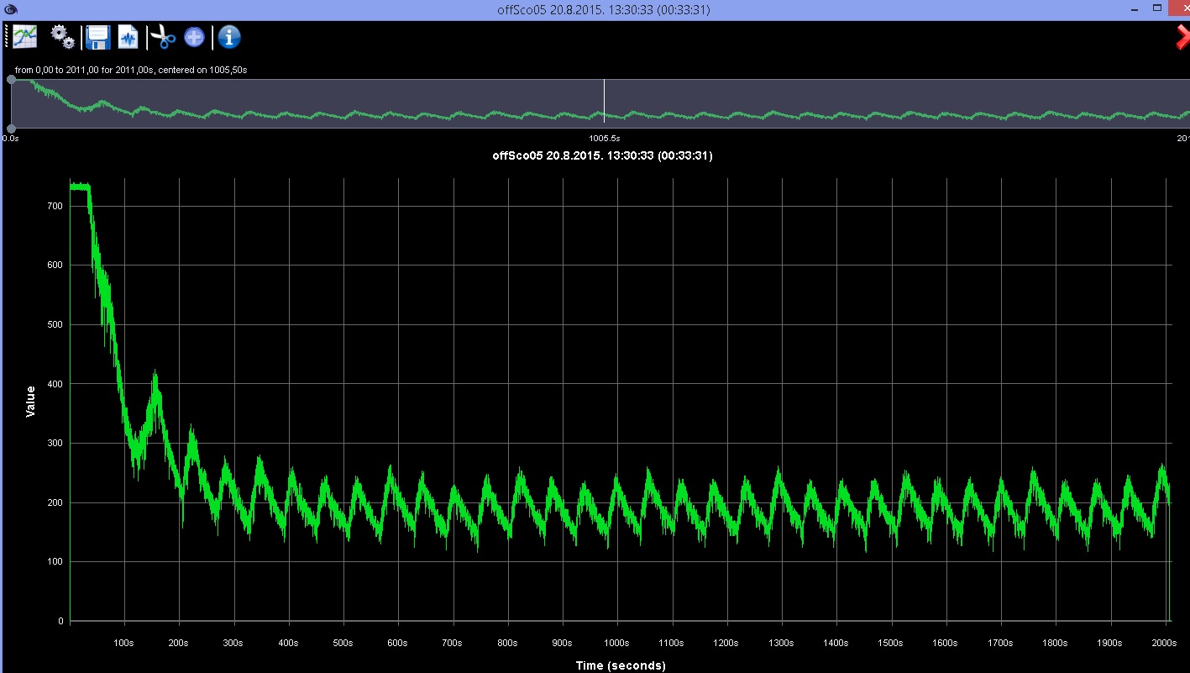This screenshot has height=673, width=1190.
Task: Click the eye application icon in title bar
Action: (11, 9)
